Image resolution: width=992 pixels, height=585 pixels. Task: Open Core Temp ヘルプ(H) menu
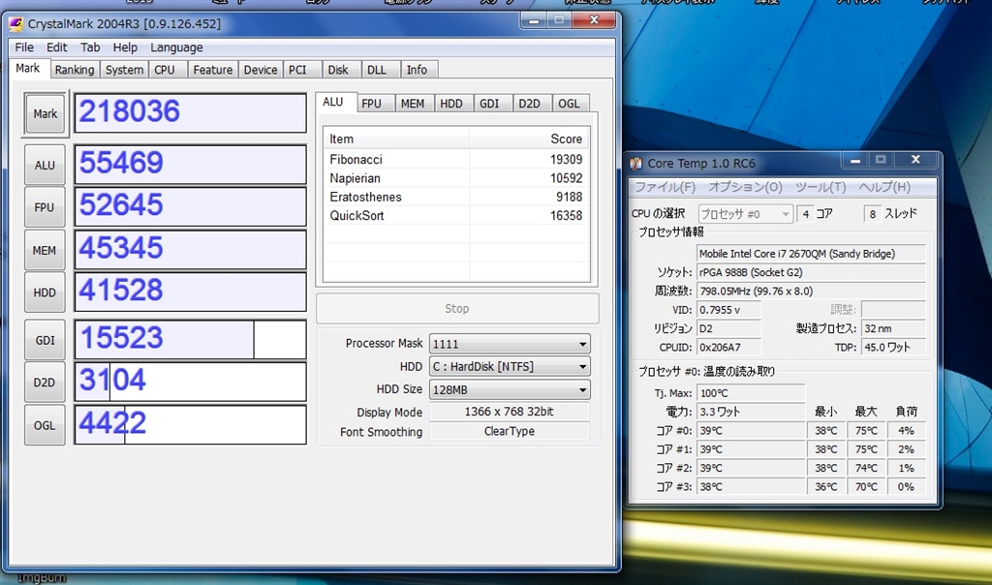884,187
